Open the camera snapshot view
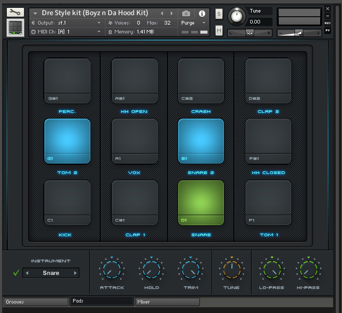 point(186,14)
